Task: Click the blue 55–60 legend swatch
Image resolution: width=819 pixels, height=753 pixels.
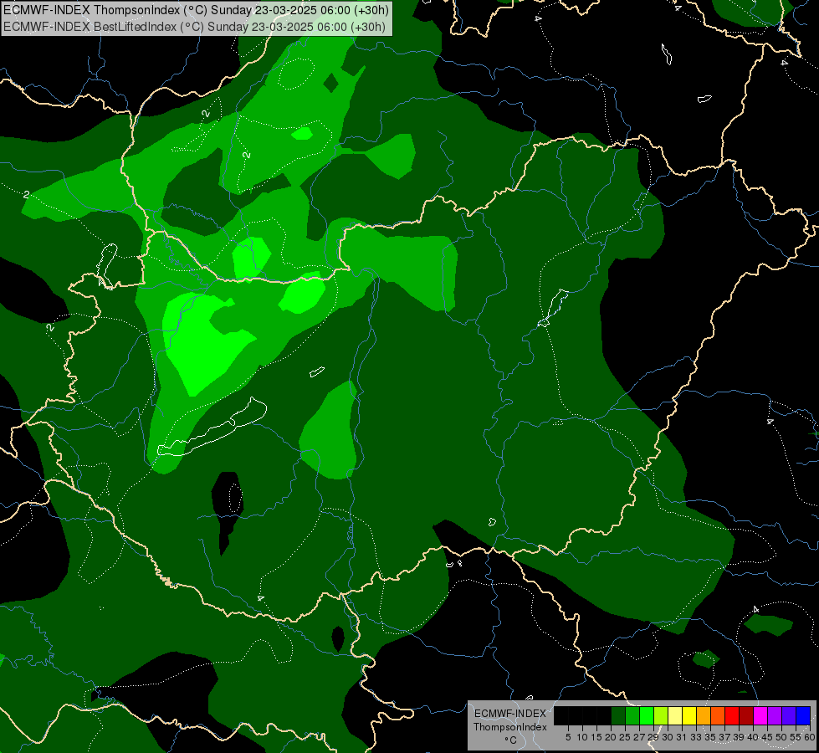Action: [x=803, y=716]
